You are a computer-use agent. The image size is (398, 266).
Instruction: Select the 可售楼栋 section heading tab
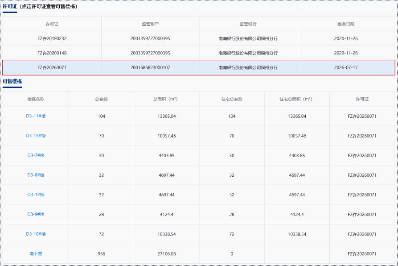tap(12, 81)
